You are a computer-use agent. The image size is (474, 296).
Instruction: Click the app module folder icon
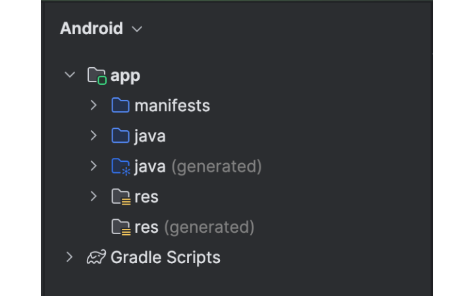click(x=97, y=76)
